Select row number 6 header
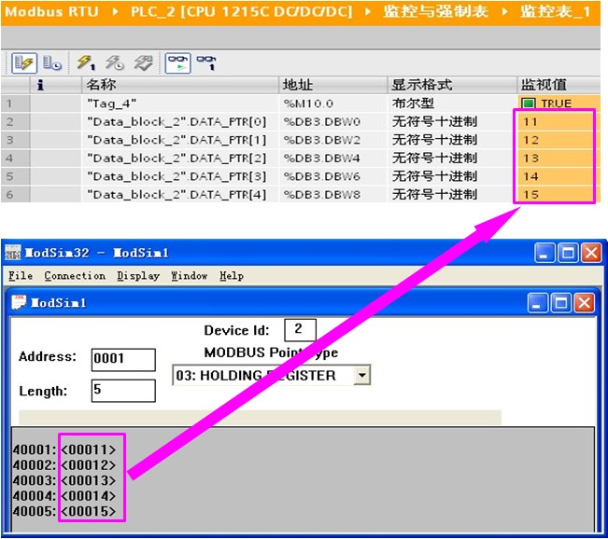The width and height of the screenshot is (608, 539). (x=15, y=194)
